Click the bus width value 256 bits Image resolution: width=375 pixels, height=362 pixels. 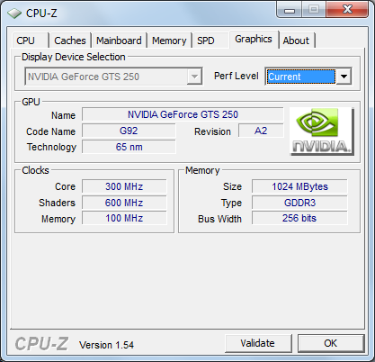click(x=299, y=218)
